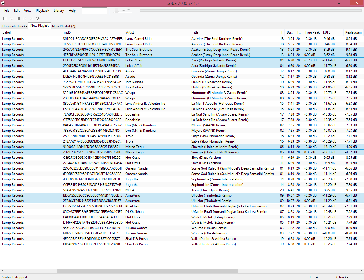Click the horizontal scrollbar right arrow
This screenshot has width=364, height=280.
tap(361, 271)
